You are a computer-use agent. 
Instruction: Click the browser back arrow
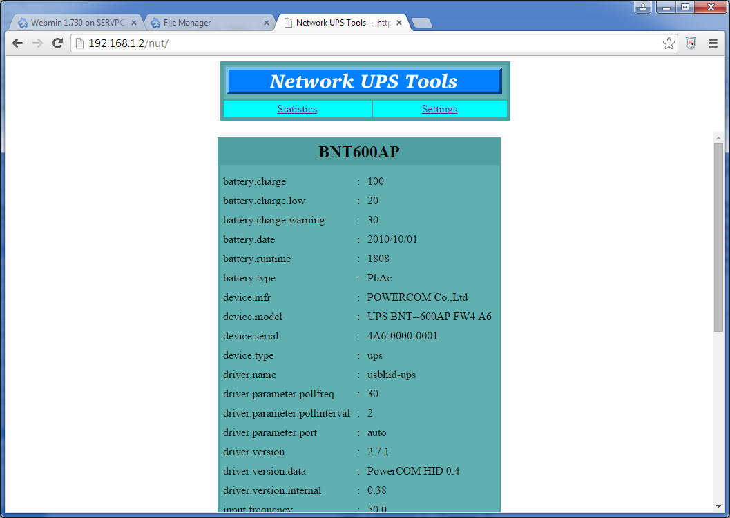pyautogui.click(x=18, y=43)
